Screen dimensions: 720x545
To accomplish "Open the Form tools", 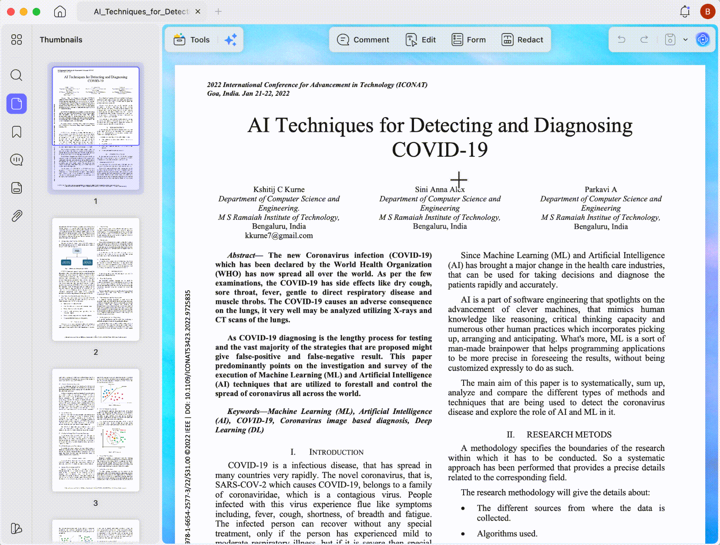I will [x=468, y=40].
